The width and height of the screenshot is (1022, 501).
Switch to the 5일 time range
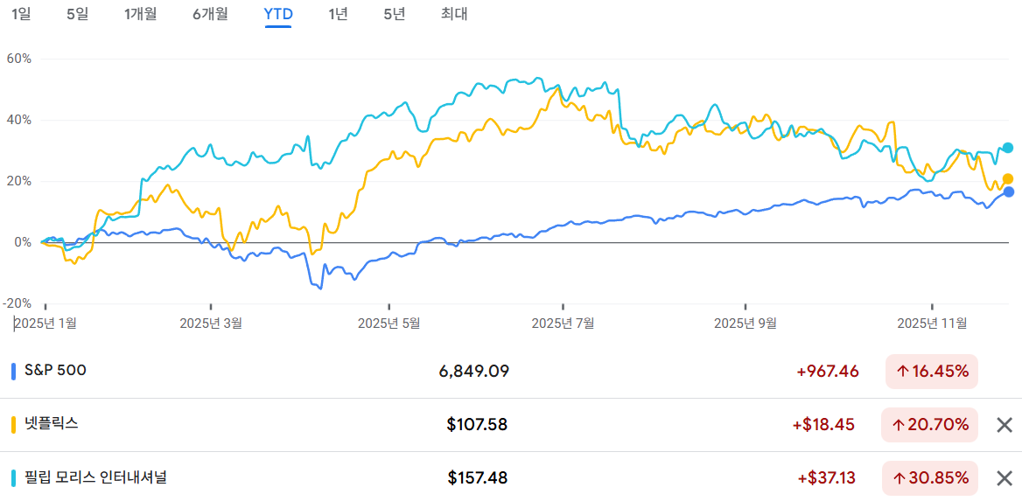point(77,14)
